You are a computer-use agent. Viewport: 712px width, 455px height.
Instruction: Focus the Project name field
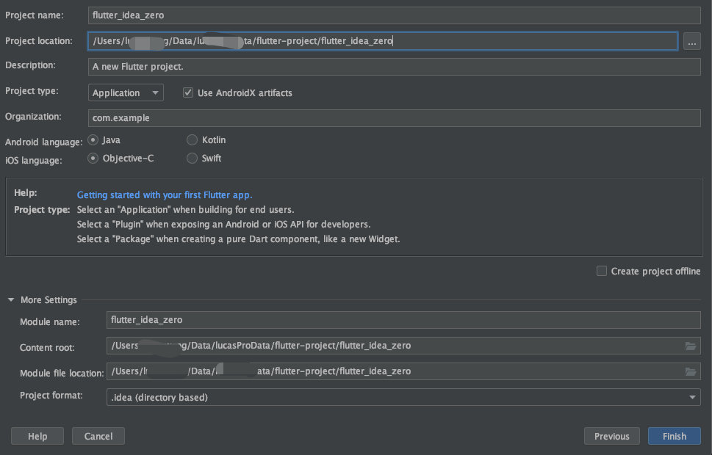(394, 15)
